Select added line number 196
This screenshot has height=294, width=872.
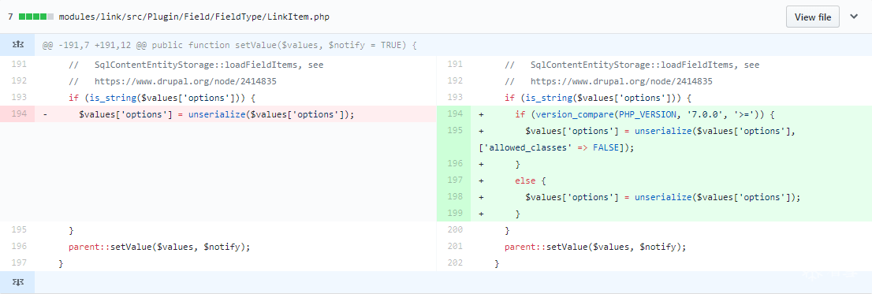click(x=455, y=164)
